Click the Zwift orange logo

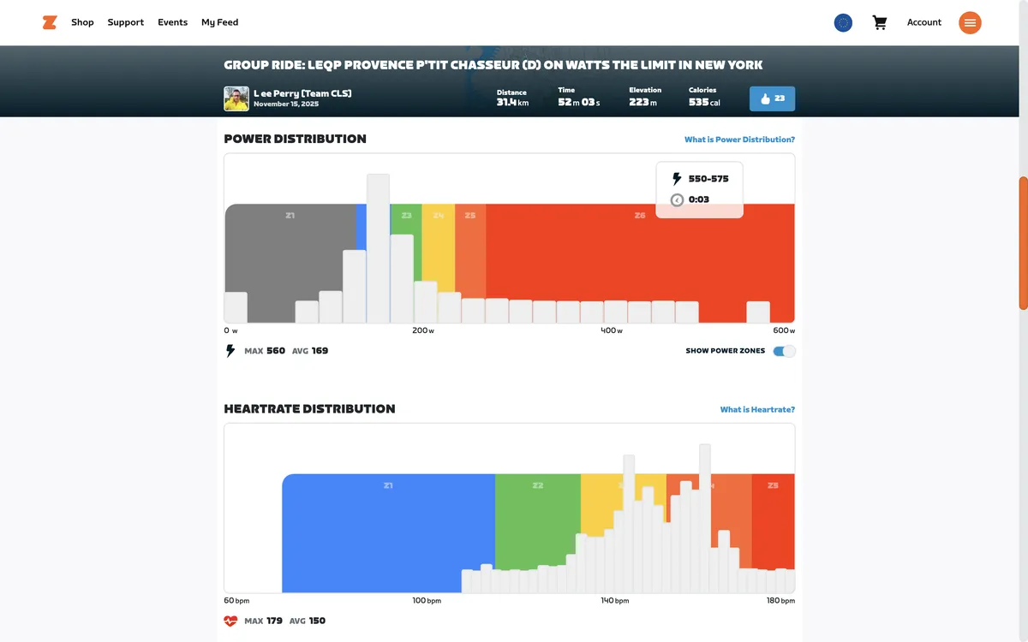click(50, 22)
